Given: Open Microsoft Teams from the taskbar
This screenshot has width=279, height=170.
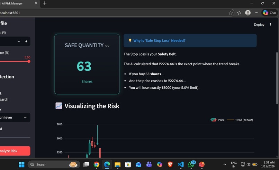Looking at the screenshot, I should click(x=149, y=164).
